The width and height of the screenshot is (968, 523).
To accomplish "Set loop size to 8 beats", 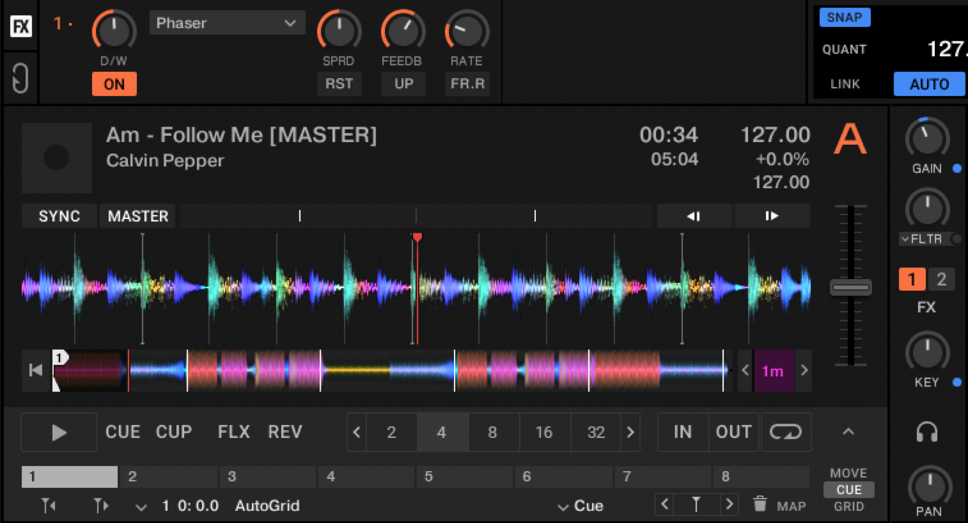I will pyautogui.click(x=493, y=432).
